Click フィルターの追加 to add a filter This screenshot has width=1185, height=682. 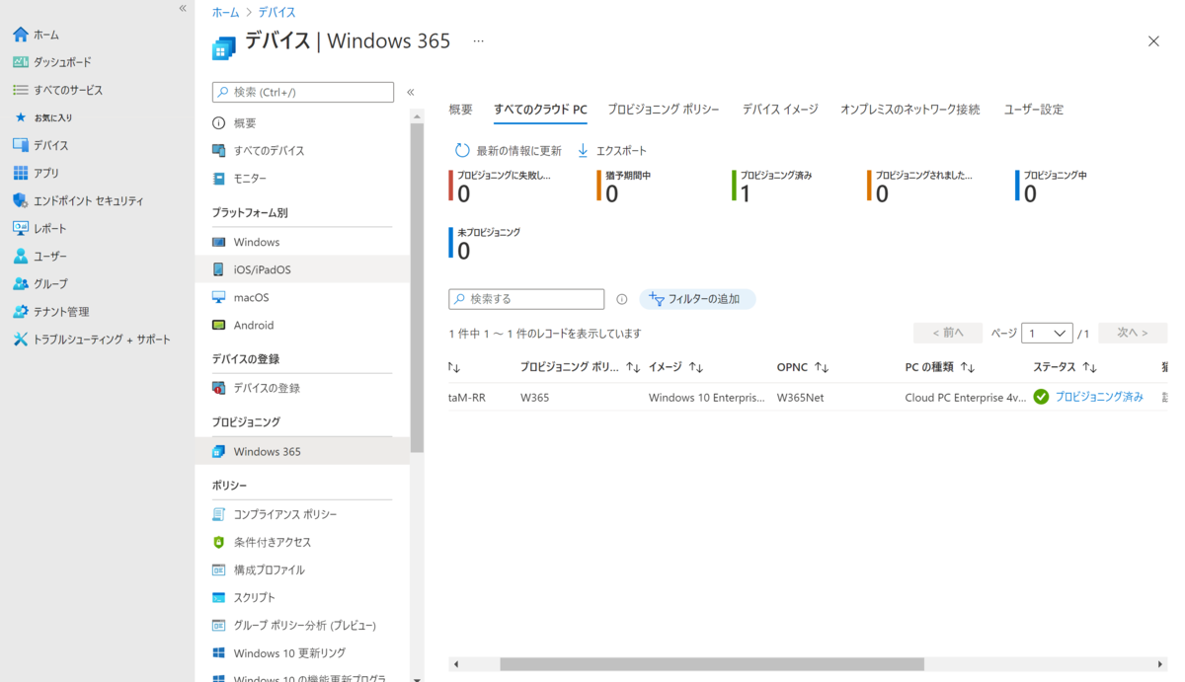(697, 298)
